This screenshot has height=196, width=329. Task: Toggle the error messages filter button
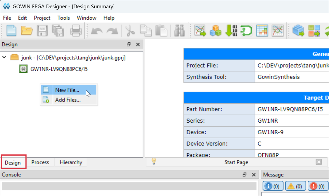(318, 186)
